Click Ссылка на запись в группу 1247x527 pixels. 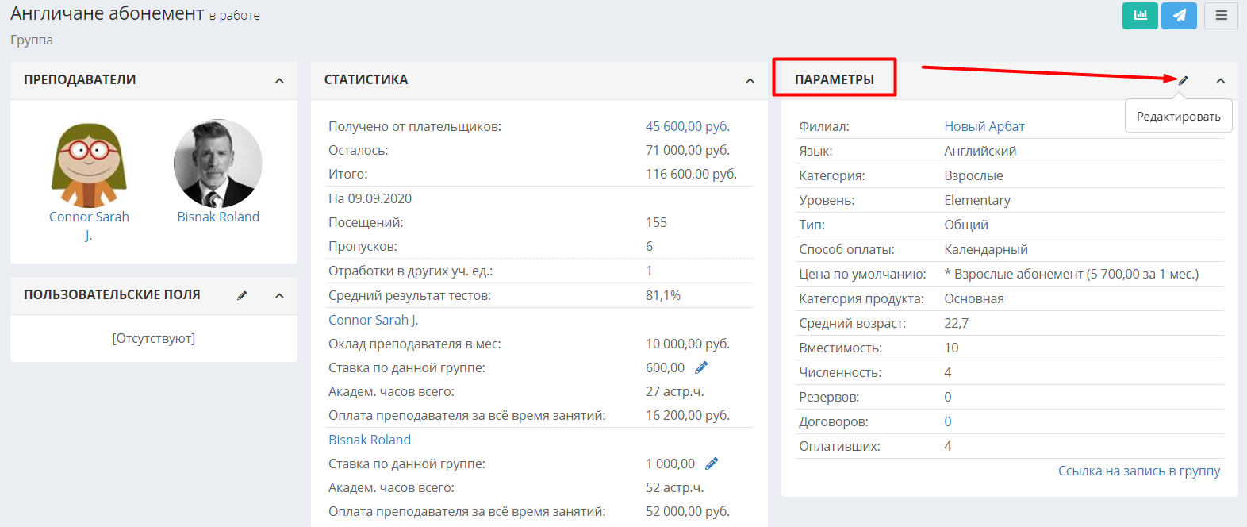1139,471
